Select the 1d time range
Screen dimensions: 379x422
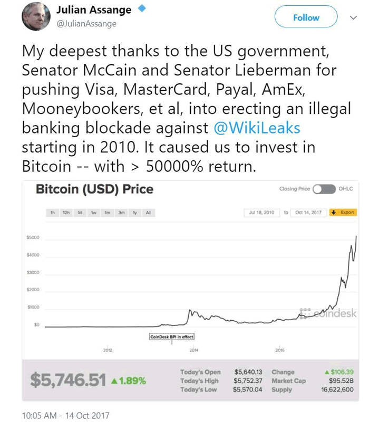(x=80, y=213)
